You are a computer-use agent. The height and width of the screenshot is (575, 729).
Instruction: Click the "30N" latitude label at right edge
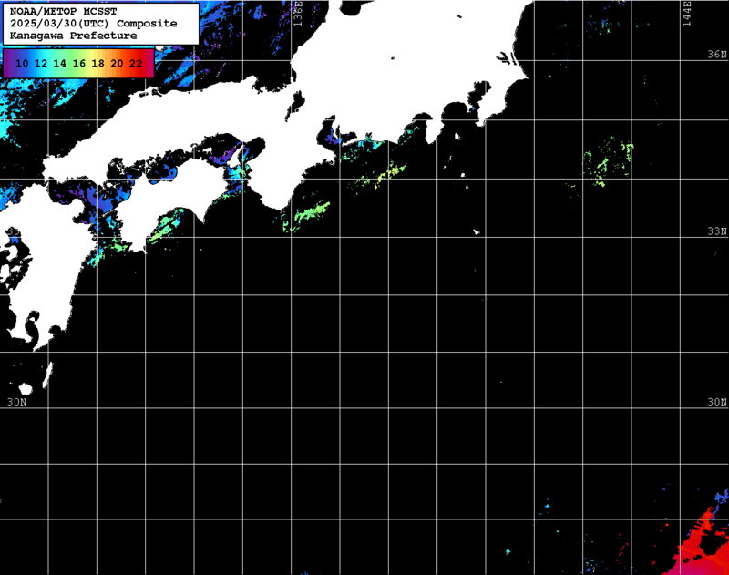point(717,402)
